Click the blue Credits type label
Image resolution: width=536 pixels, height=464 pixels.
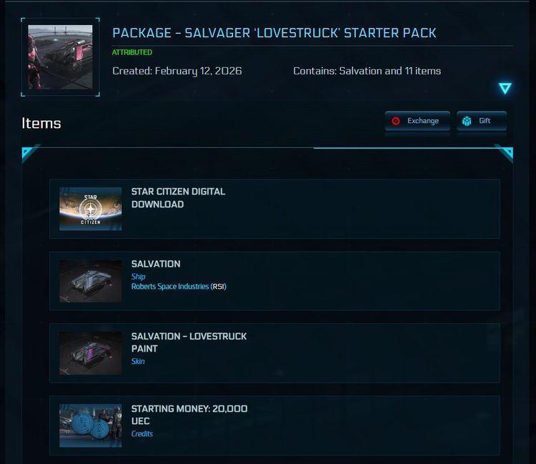click(x=142, y=434)
